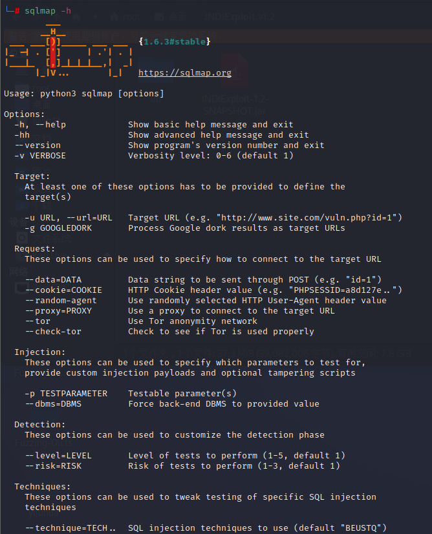432x534 pixels.
Task: Click the --cookie=COOKIE option text
Action: pos(64,290)
